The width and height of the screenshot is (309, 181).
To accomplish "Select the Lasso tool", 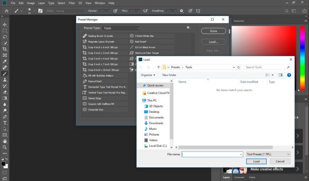I will 5,37.
